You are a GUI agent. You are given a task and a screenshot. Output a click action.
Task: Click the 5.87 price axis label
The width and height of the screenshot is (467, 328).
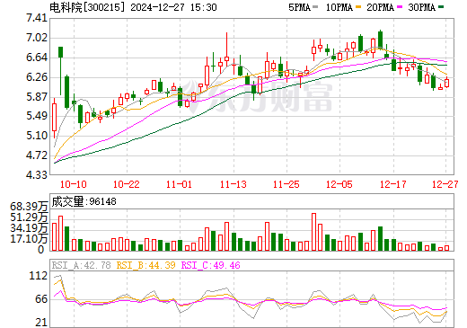[x=37, y=97]
